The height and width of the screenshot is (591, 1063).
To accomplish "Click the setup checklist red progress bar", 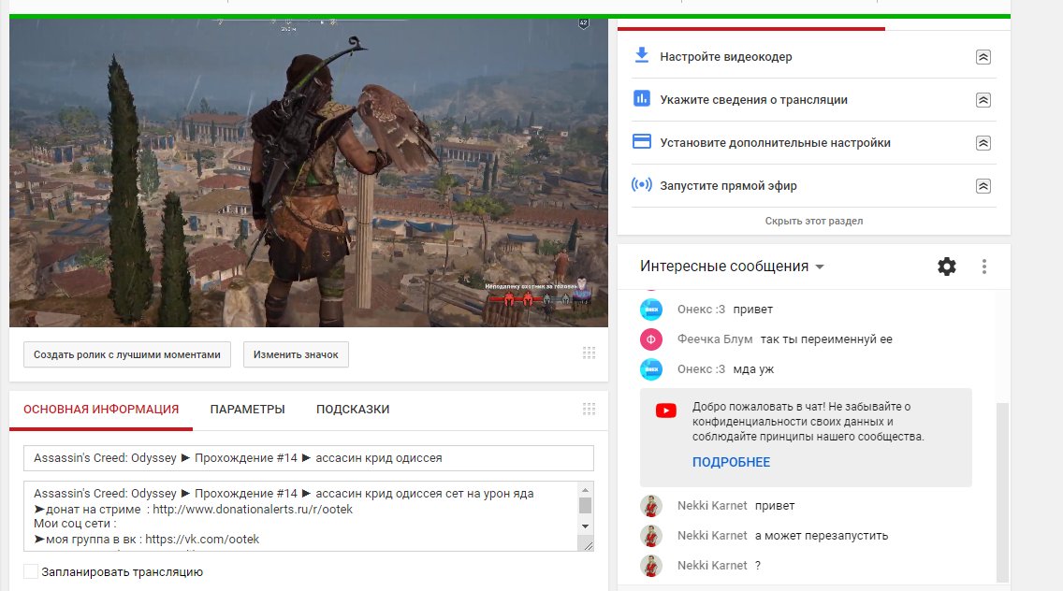I will click(x=751, y=28).
